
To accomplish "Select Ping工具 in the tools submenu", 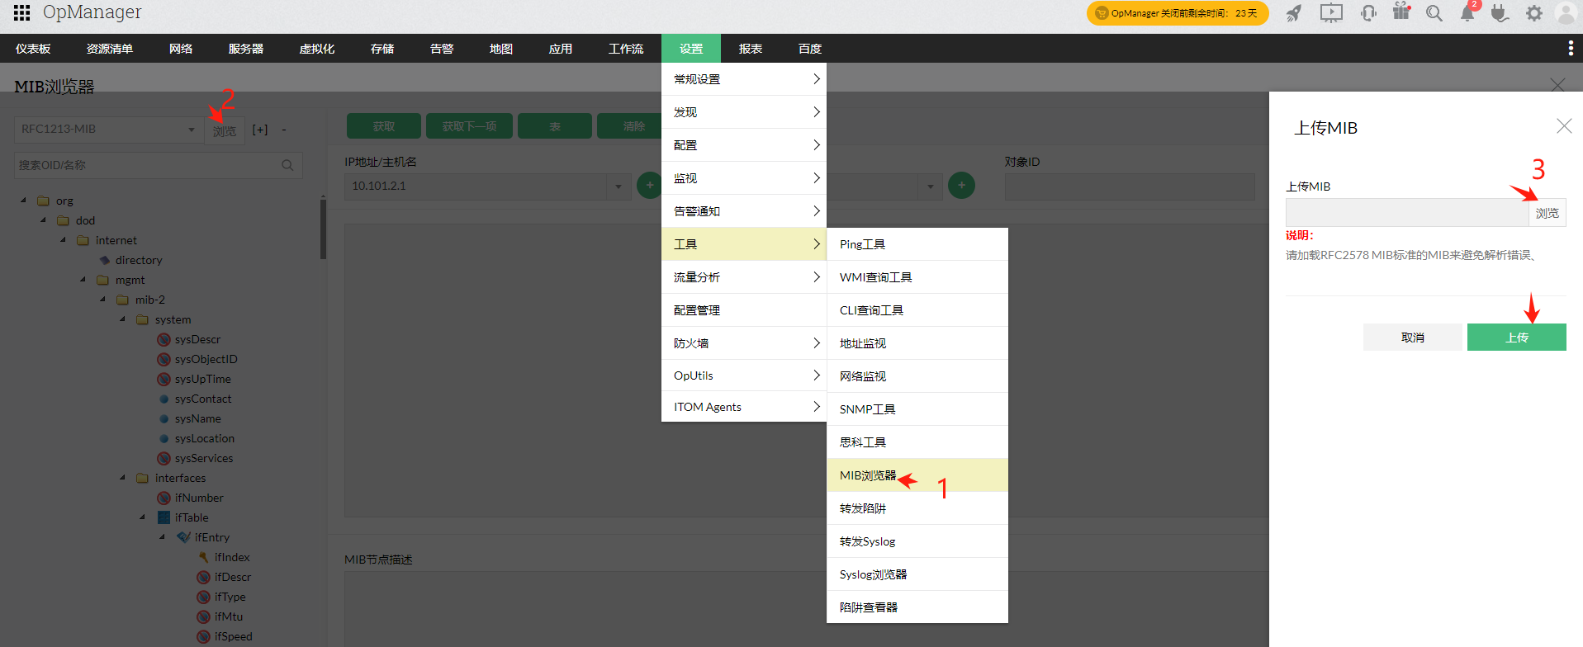I will click(x=917, y=244).
